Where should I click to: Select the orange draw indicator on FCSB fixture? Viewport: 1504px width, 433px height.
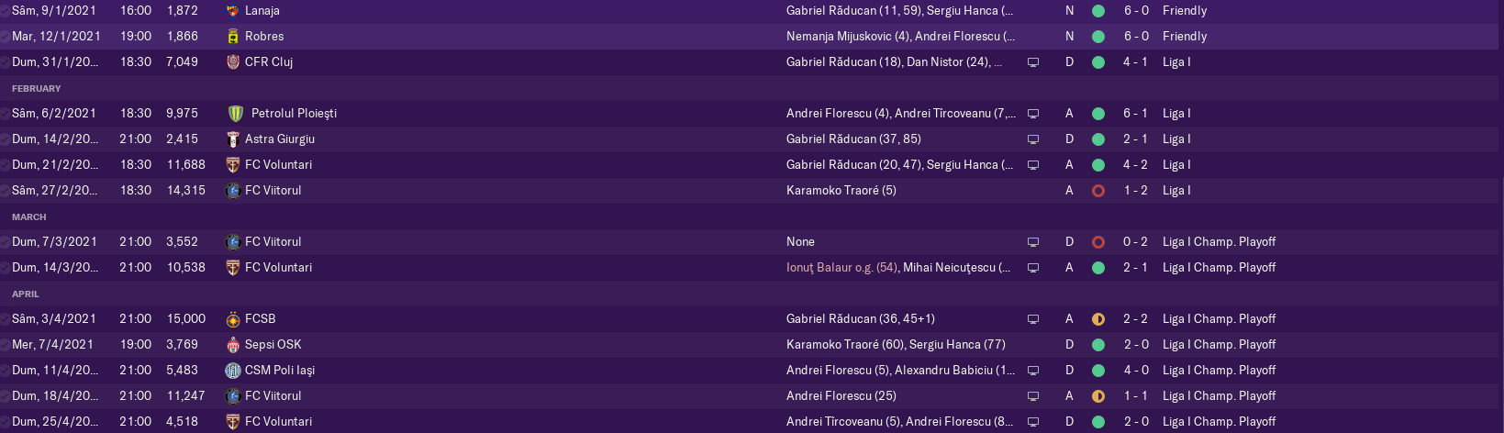[x=1098, y=319]
